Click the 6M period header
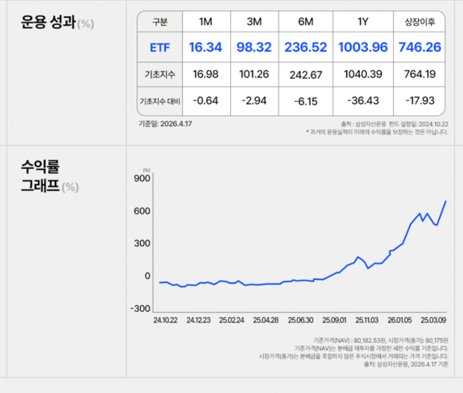463x393 pixels. [305, 22]
